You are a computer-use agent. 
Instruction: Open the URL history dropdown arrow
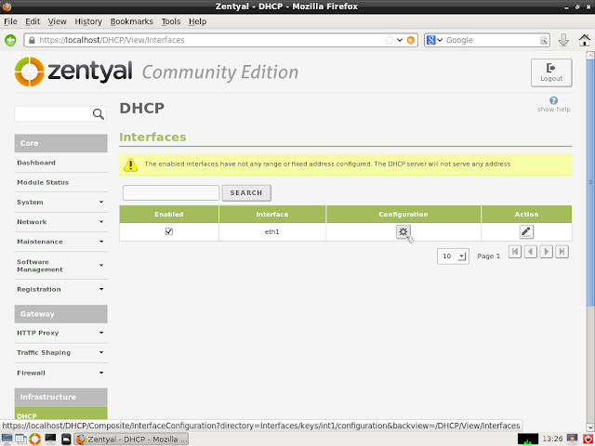coord(400,40)
